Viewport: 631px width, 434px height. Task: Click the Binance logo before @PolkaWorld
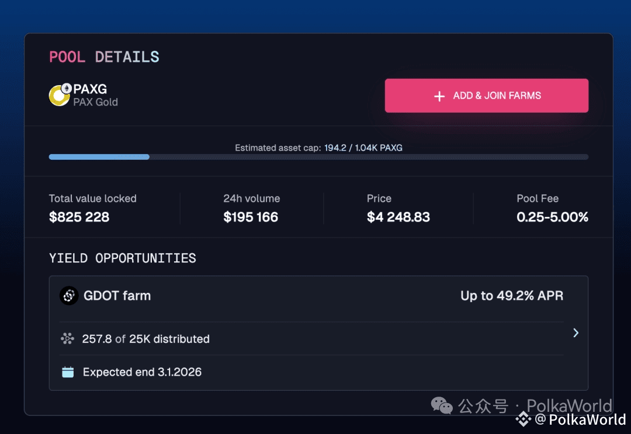(x=523, y=419)
